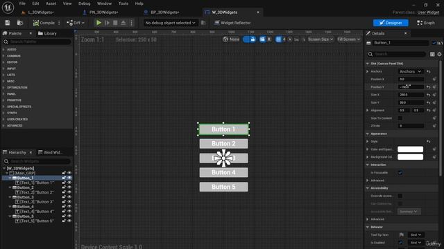Toggle the Is Focusable checkbox
Screen dimensions: 444x249
pos(400,172)
